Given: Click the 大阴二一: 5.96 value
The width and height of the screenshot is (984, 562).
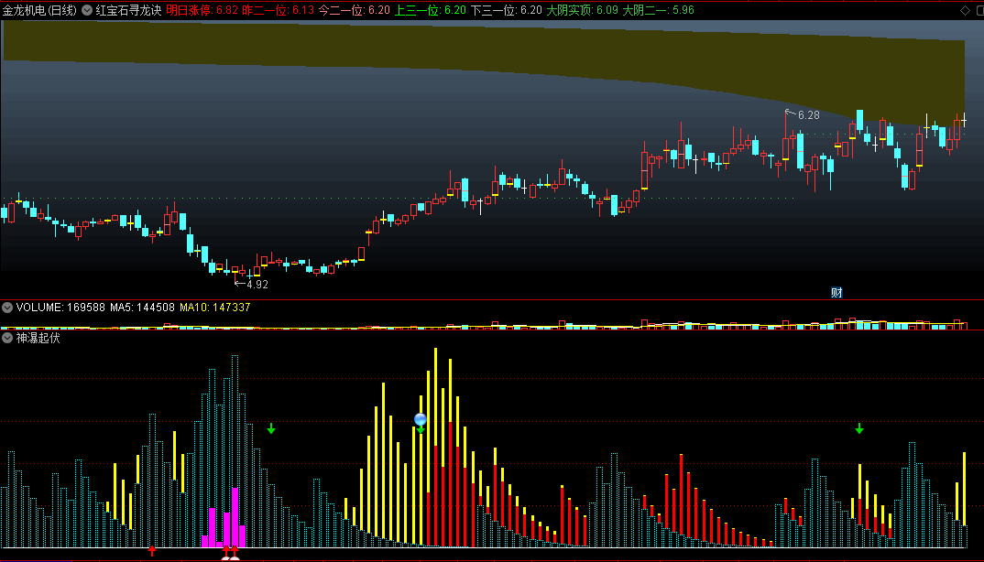Looking at the screenshot, I should click(658, 10).
